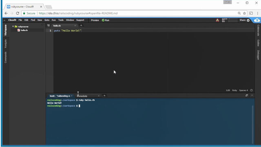Click the Cloud9 cloud logo icon

(257, 20)
